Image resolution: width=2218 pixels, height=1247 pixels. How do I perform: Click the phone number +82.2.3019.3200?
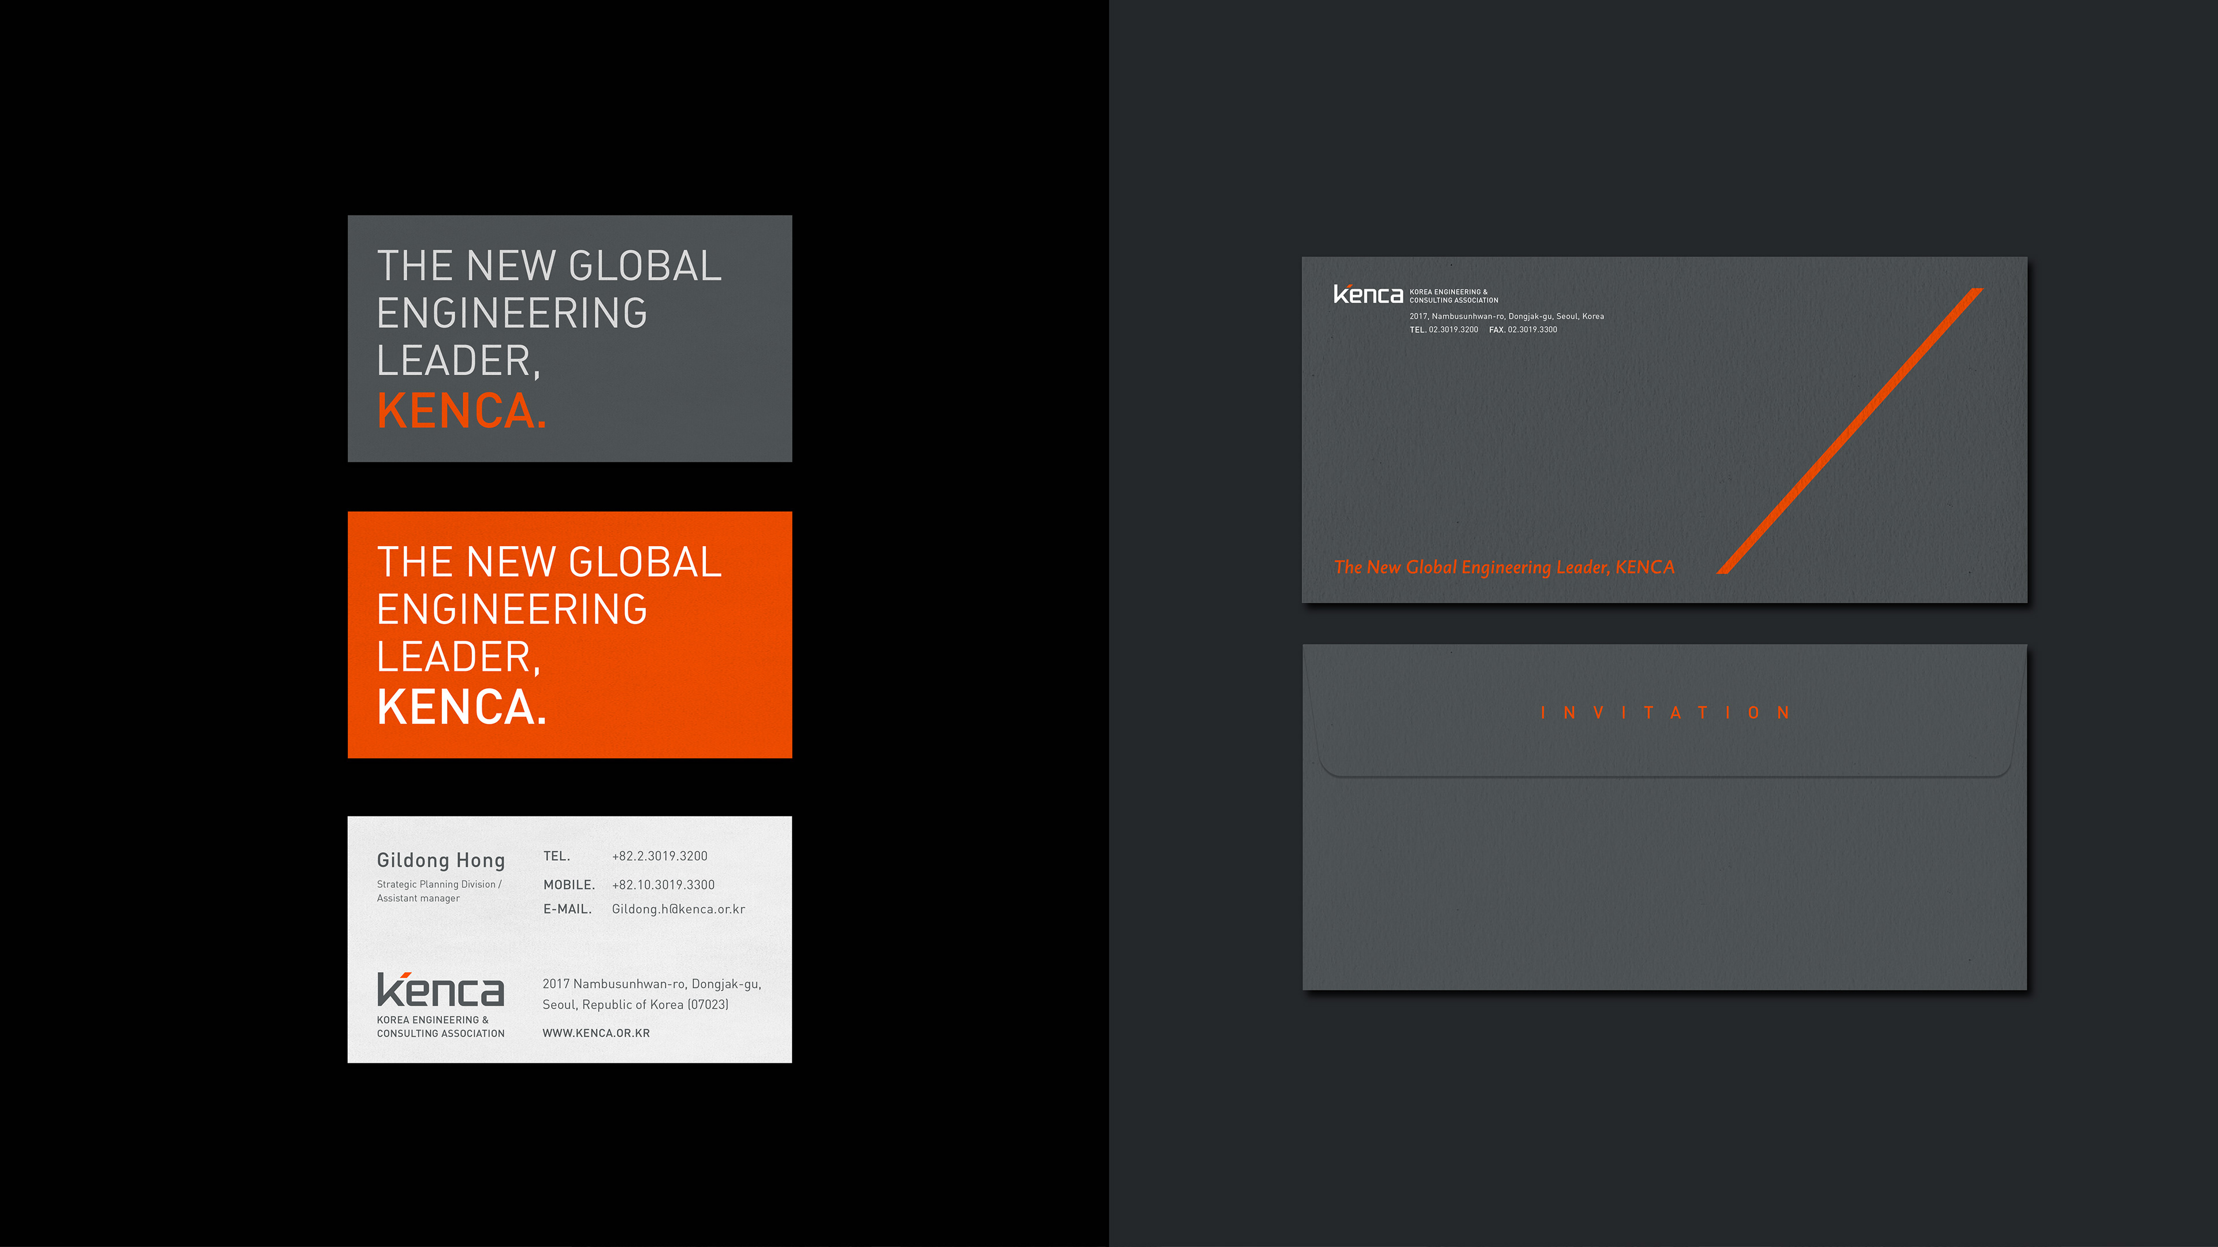[660, 856]
